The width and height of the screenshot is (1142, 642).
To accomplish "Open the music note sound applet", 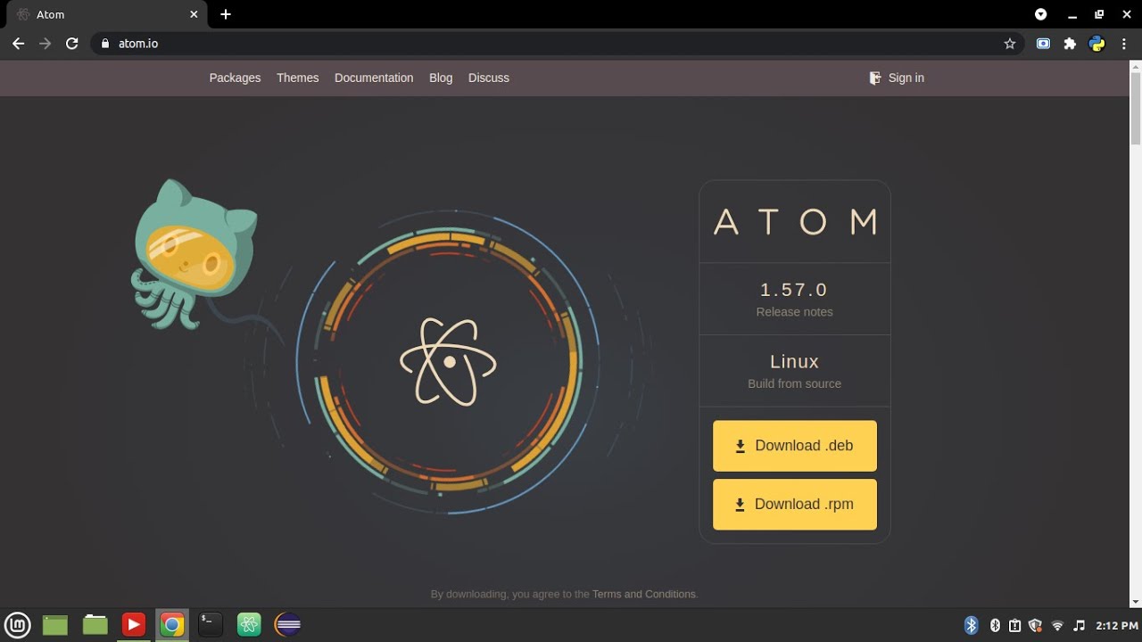I will point(1080,626).
